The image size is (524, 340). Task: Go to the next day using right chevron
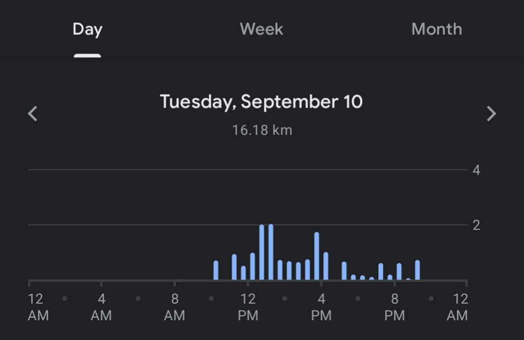coord(491,113)
